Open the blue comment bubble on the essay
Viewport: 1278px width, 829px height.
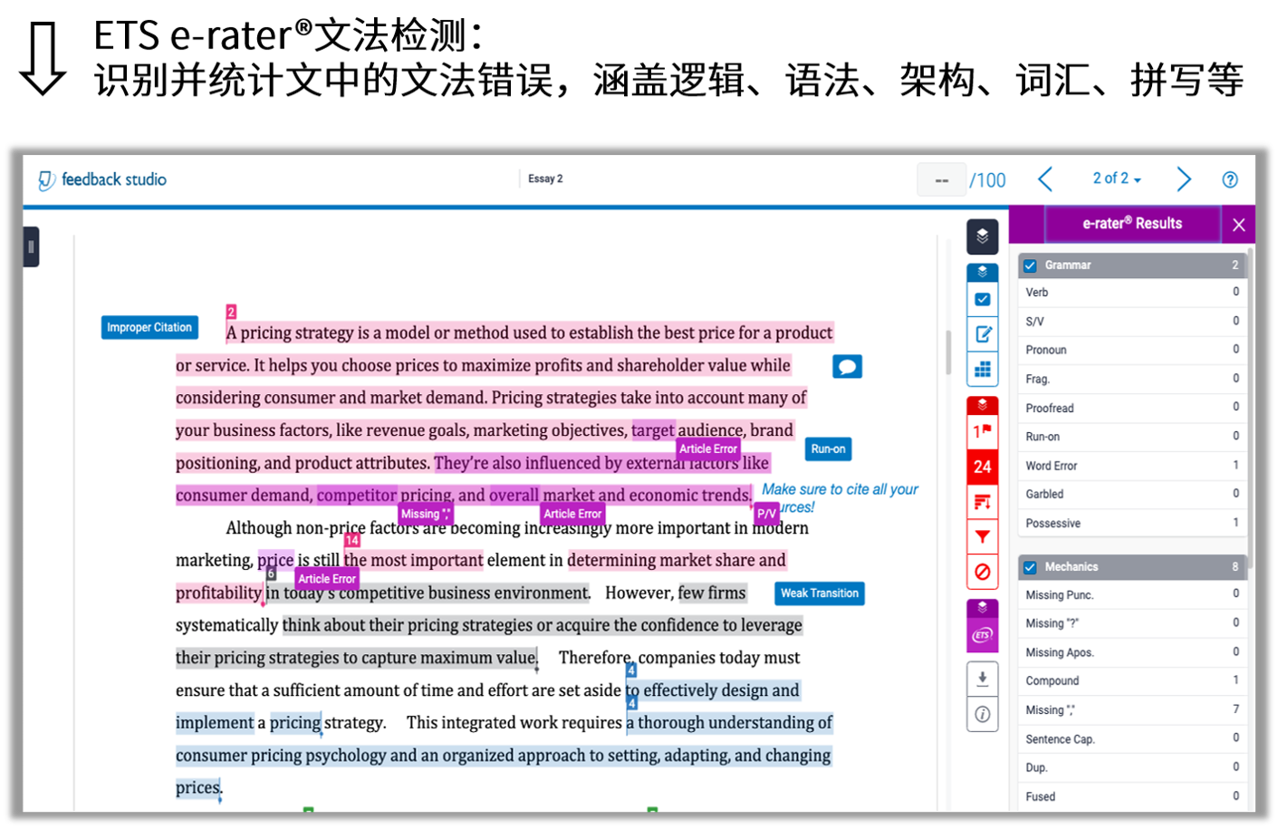pos(847,366)
